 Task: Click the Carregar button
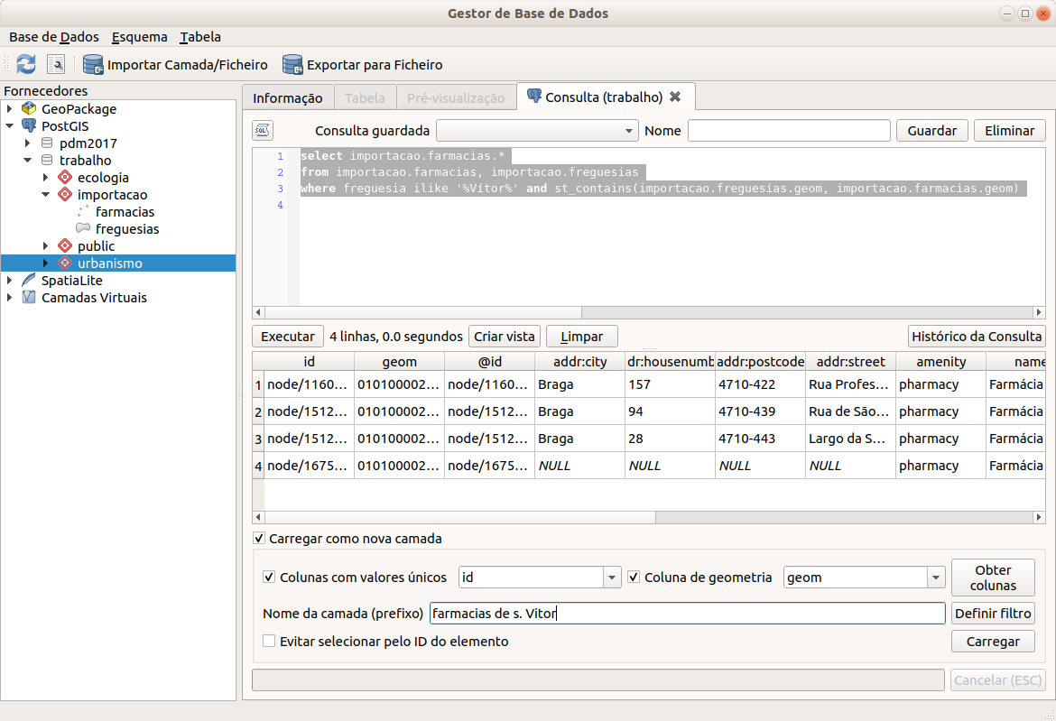(993, 642)
